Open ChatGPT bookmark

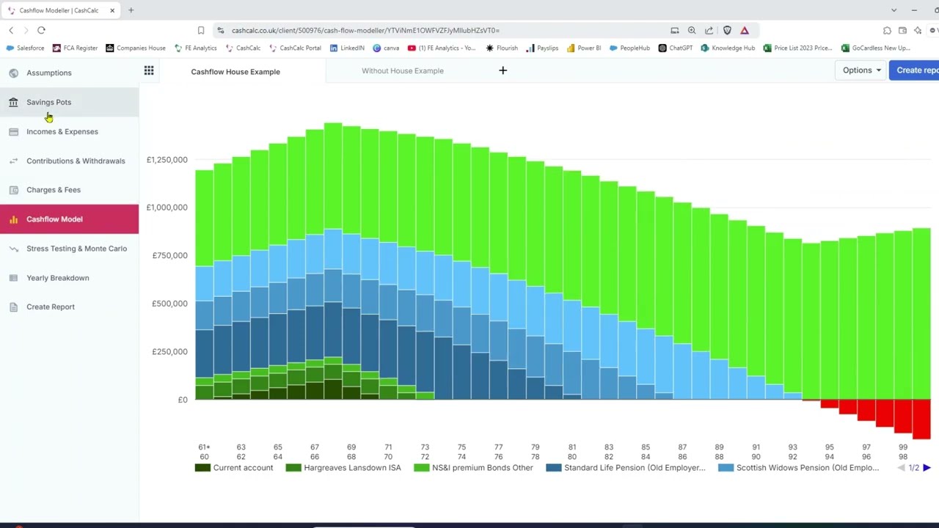676,48
